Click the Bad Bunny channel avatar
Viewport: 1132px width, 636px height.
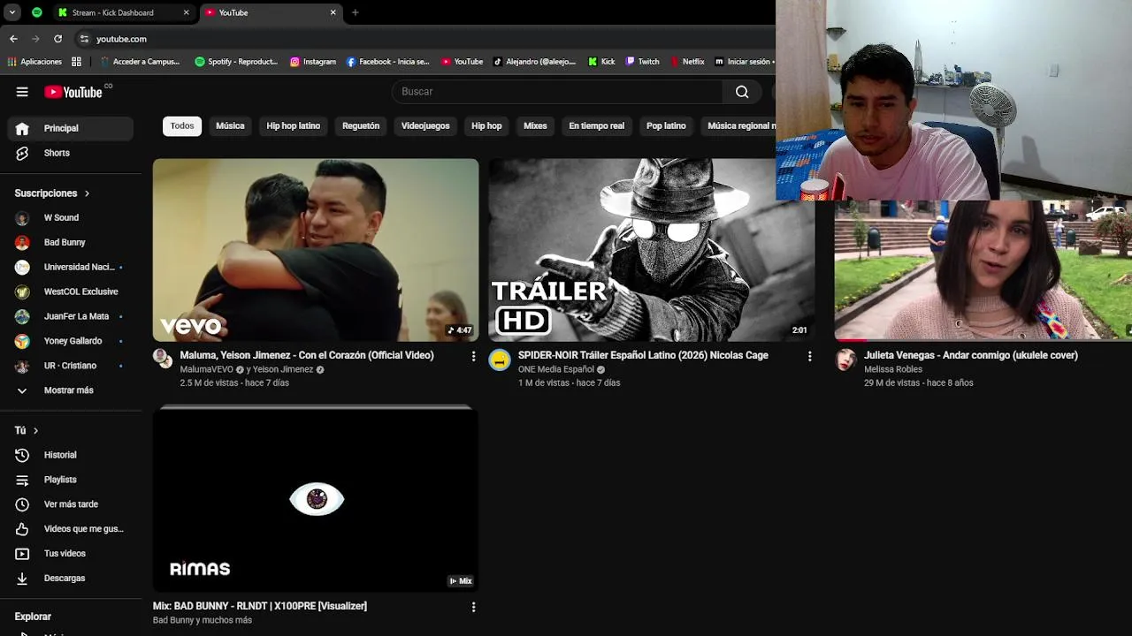point(22,242)
